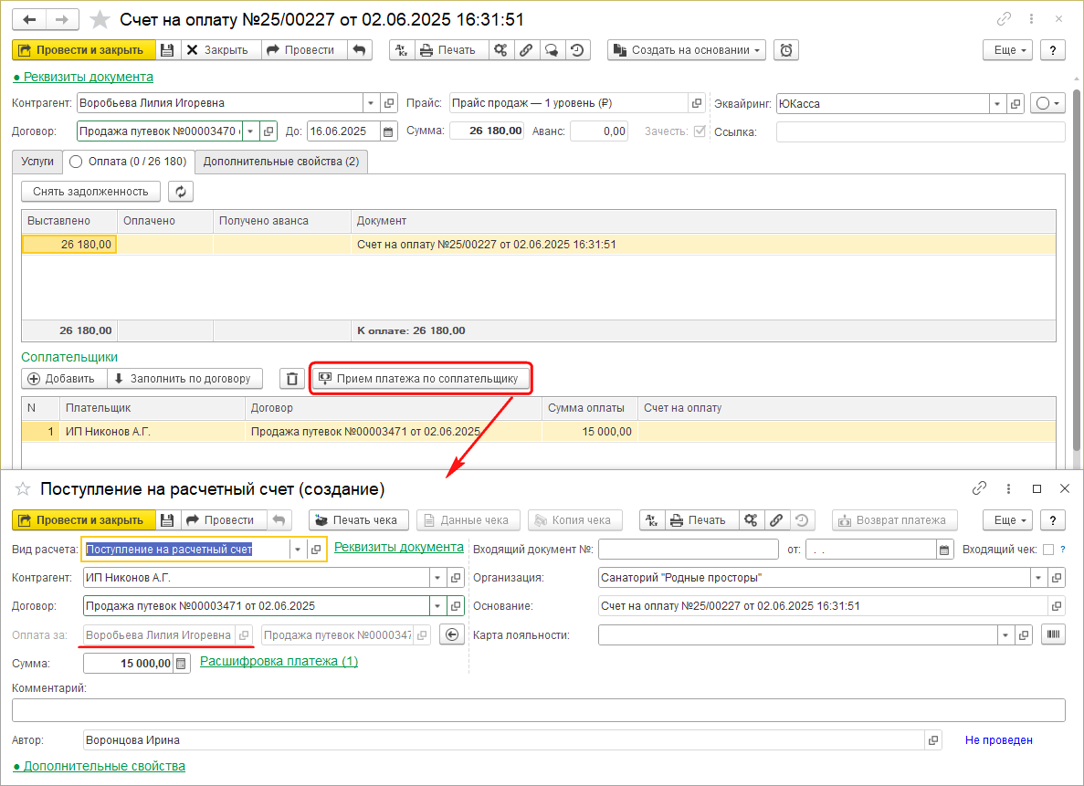Toggle the Зачесть checkbox

click(700, 131)
